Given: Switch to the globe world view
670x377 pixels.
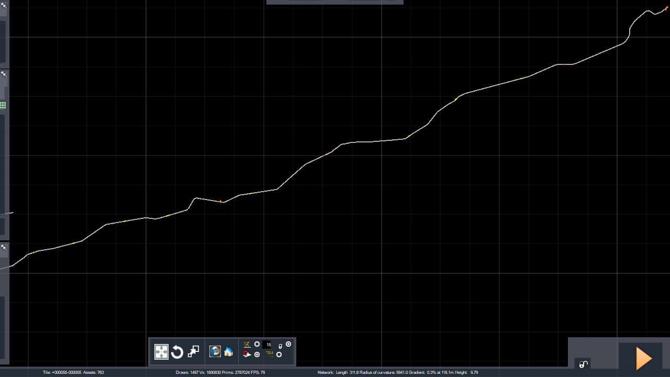Looking at the screenshot, I should point(215,352).
